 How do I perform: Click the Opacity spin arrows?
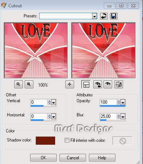point(119,102)
